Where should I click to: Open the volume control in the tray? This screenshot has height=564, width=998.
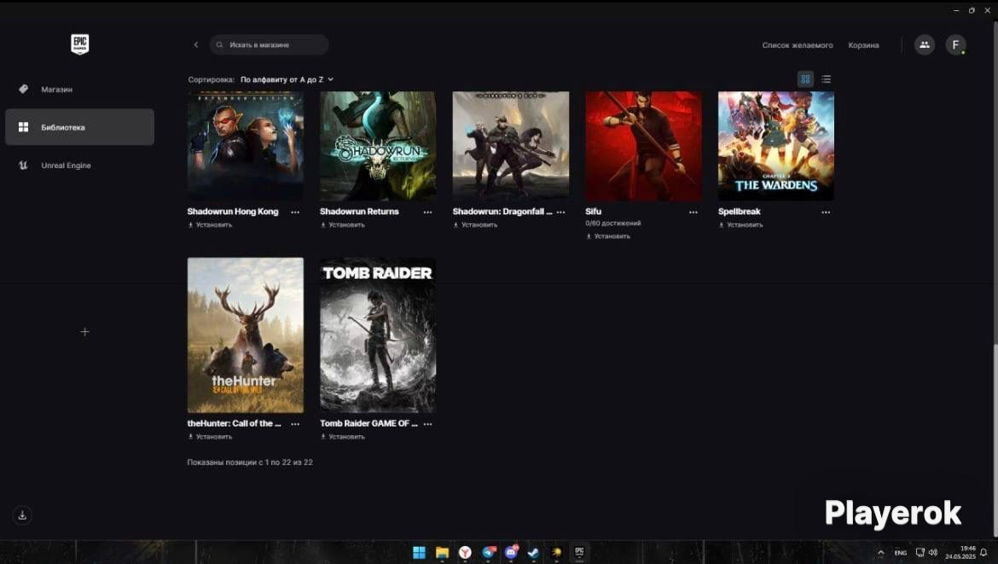pos(933,553)
